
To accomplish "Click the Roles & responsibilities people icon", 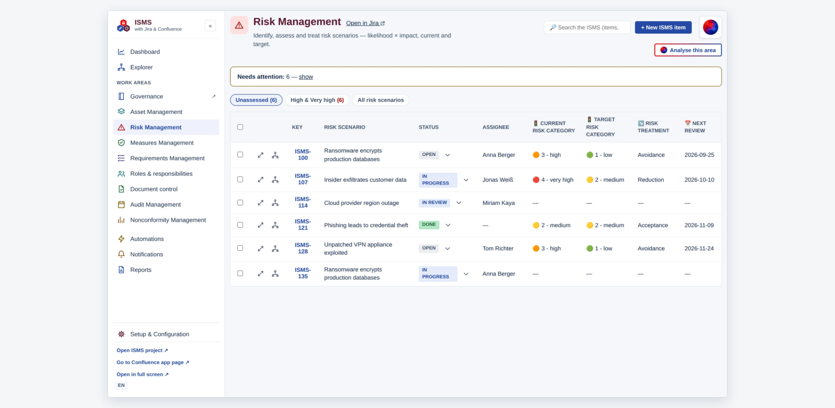I will click(121, 174).
